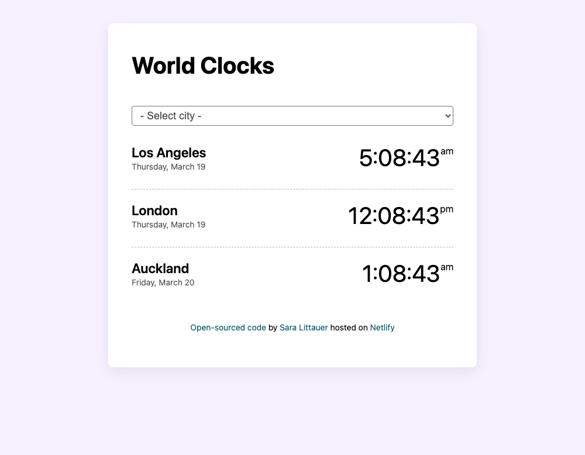The height and width of the screenshot is (455, 585).
Task: Select the Los Angeles clock entry
Action: 168,153
